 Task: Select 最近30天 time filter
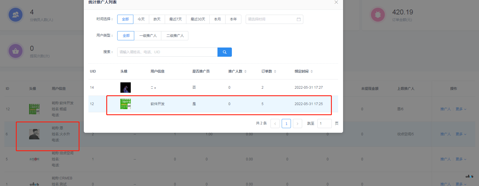pos(198,19)
